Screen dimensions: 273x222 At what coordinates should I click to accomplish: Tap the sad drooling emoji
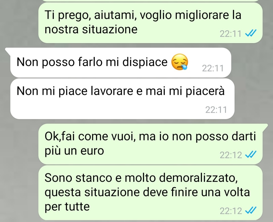pos(180,62)
